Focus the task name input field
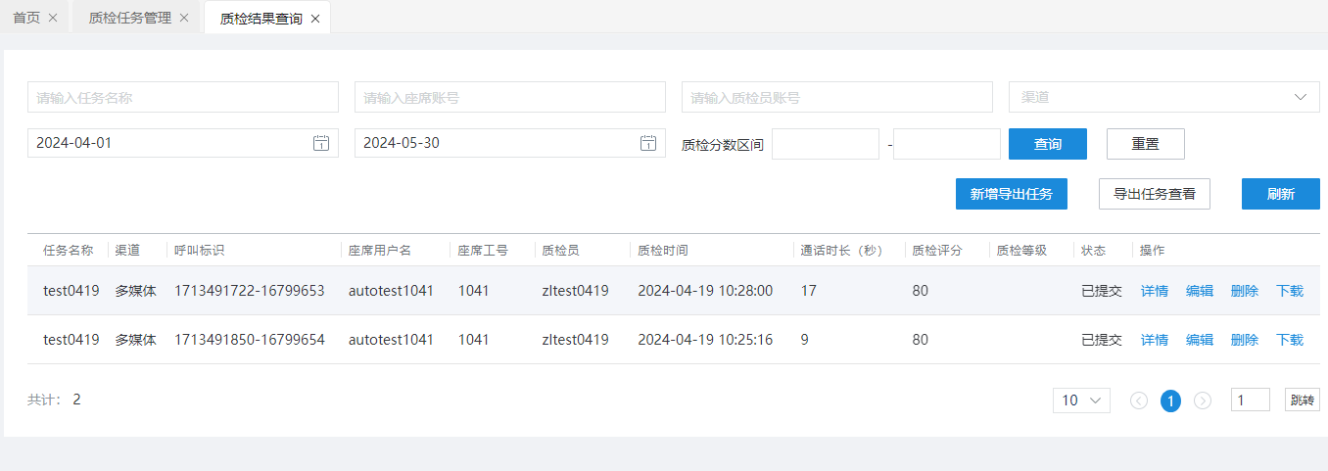 (x=183, y=97)
